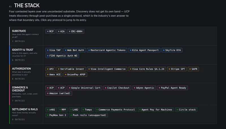The width and height of the screenshot is (226, 129).
Task: Click the IDENTITY & TRUST heading
Action: [x=23, y=50]
